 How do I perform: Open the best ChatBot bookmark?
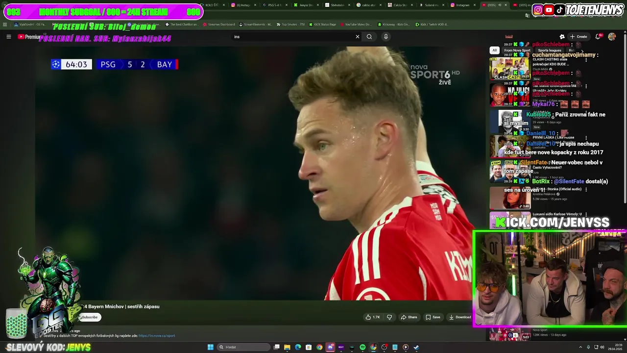[182, 24]
